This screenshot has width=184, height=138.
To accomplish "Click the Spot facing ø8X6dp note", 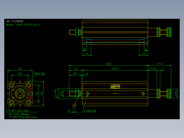I will pos(19,114).
